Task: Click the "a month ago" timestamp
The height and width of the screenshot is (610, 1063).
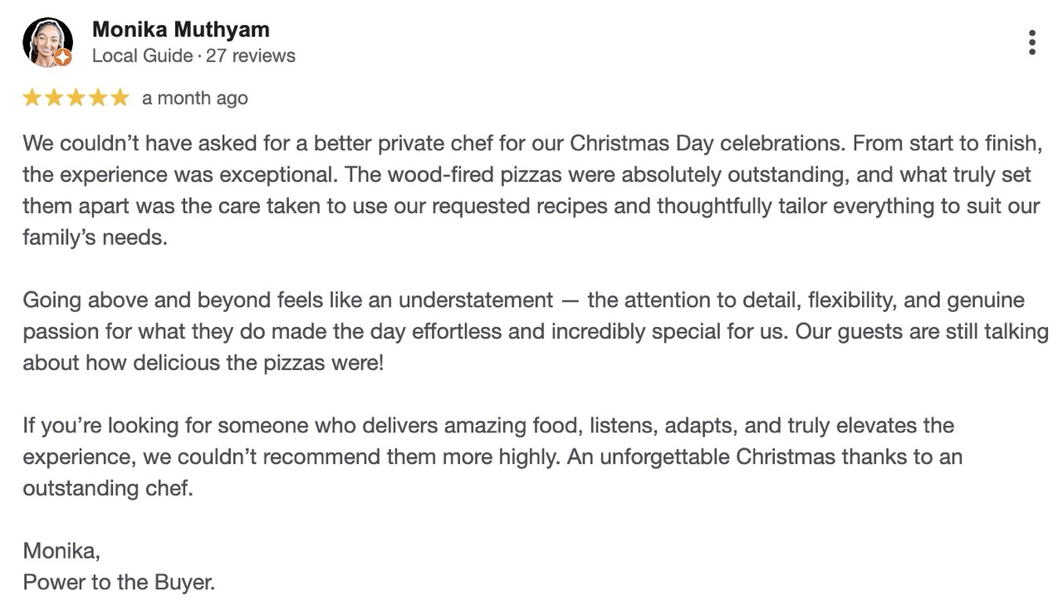Action: (194, 98)
